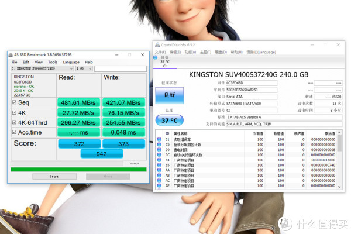This screenshot has width=351, height=234.
Task: Click the Serial ATA interface field
Action: [x=252, y=97]
